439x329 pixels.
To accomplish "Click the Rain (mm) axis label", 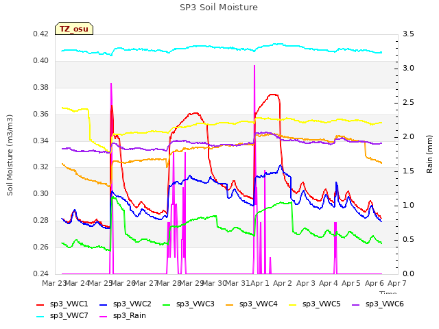I will point(429,154).
